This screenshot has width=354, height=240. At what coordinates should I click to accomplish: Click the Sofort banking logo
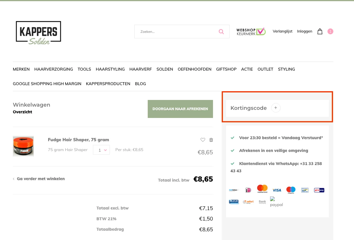(248, 202)
